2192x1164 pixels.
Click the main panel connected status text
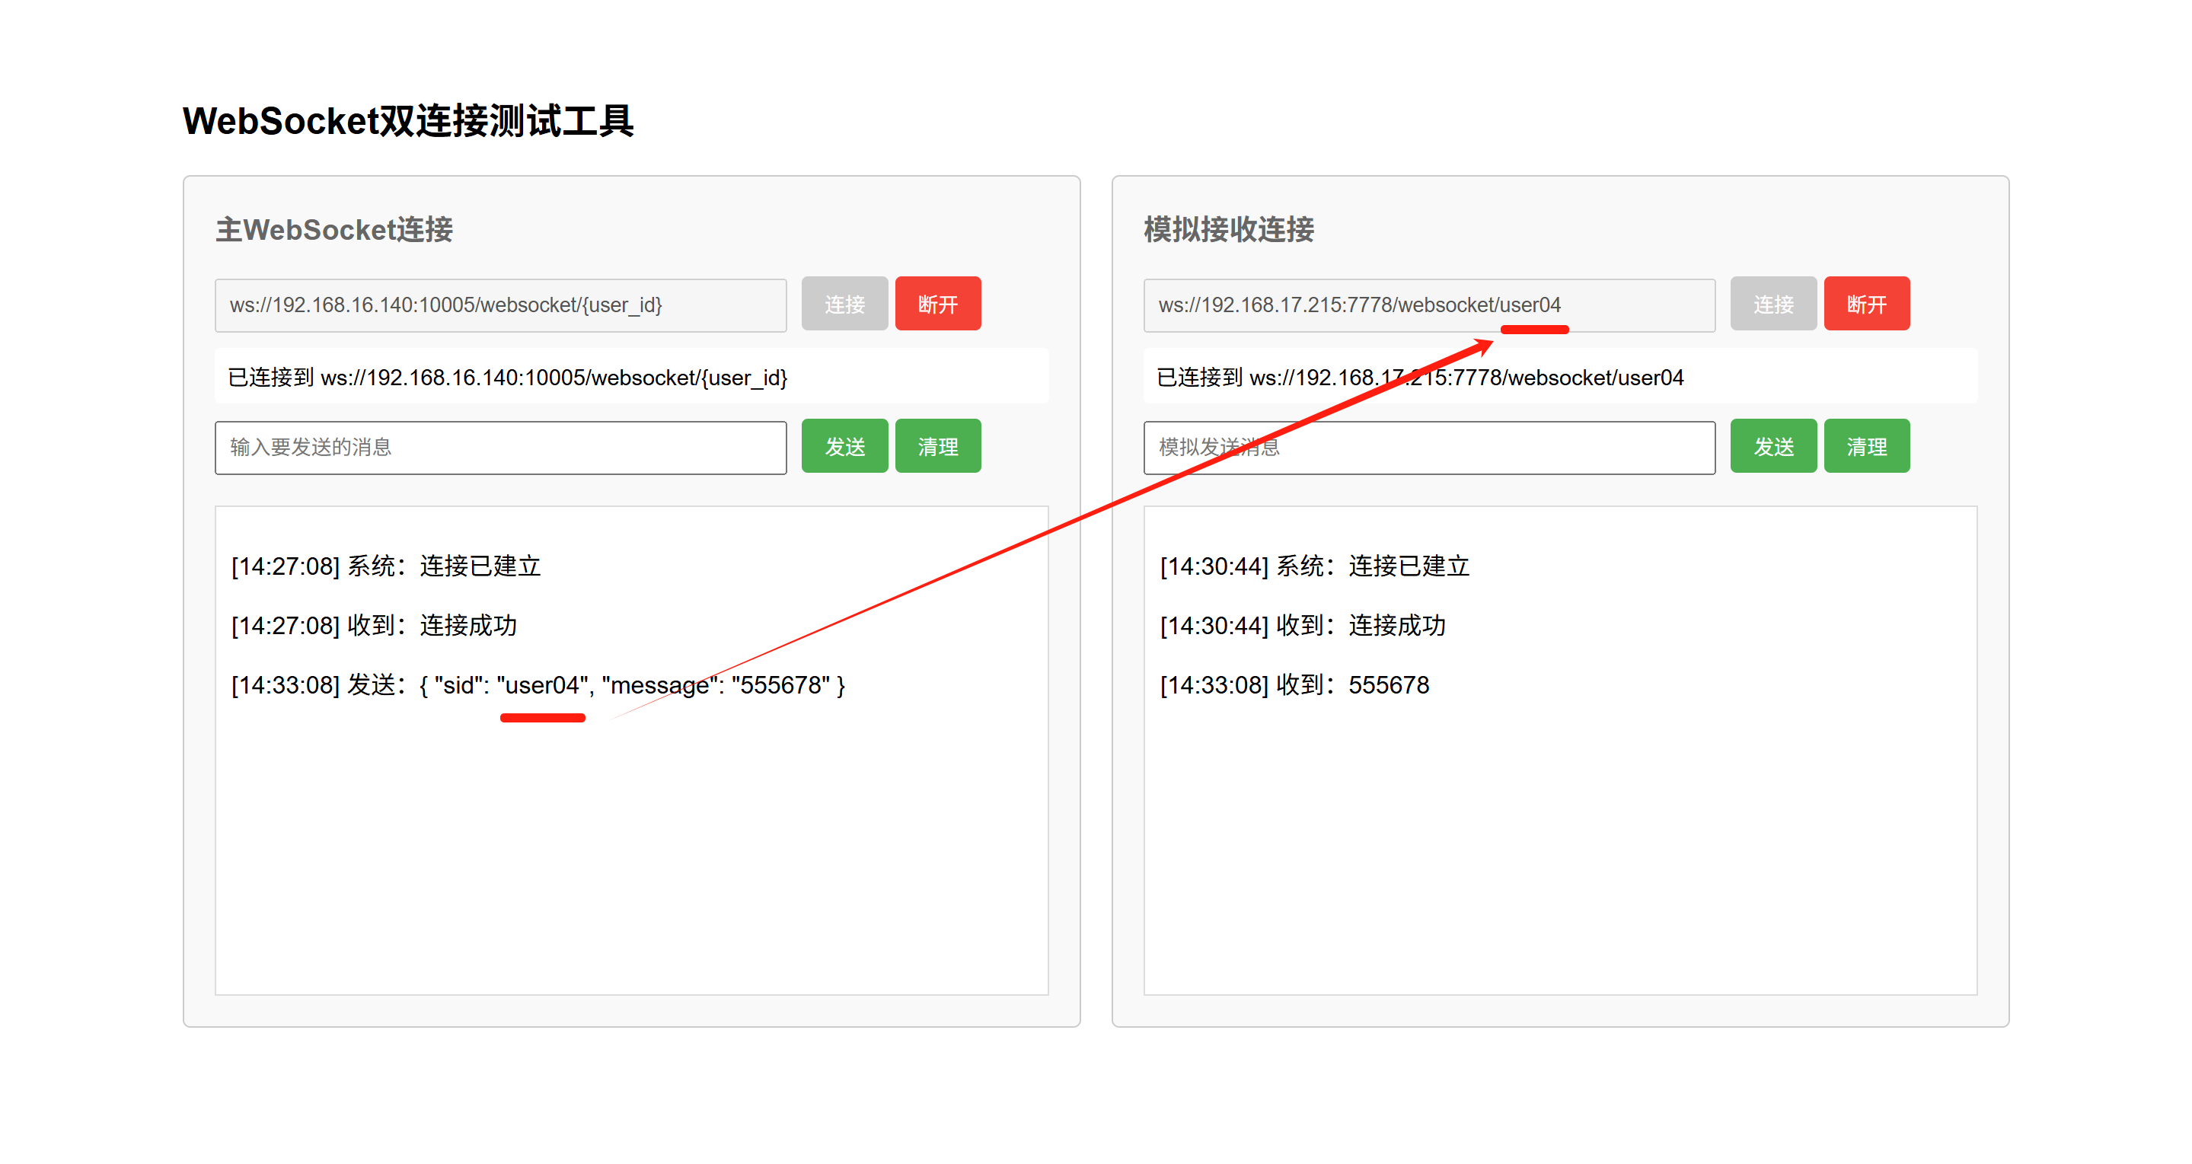[508, 377]
